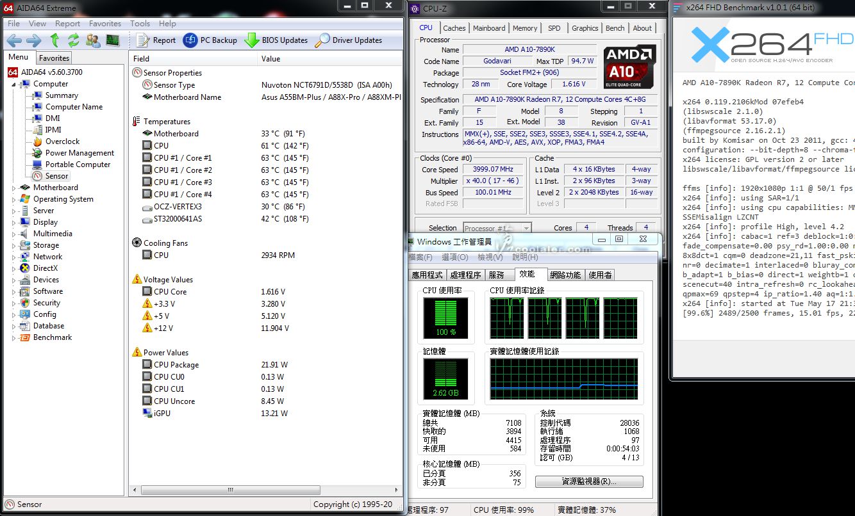Select the Overclock item in the tree
The image size is (855, 516).
[x=62, y=141]
